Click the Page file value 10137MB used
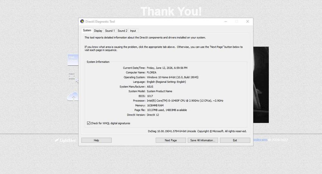Viewport: 322px width, 174px height. (167, 110)
